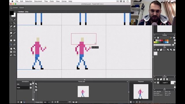Step to next frame in Playback panel

coord(140,102)
